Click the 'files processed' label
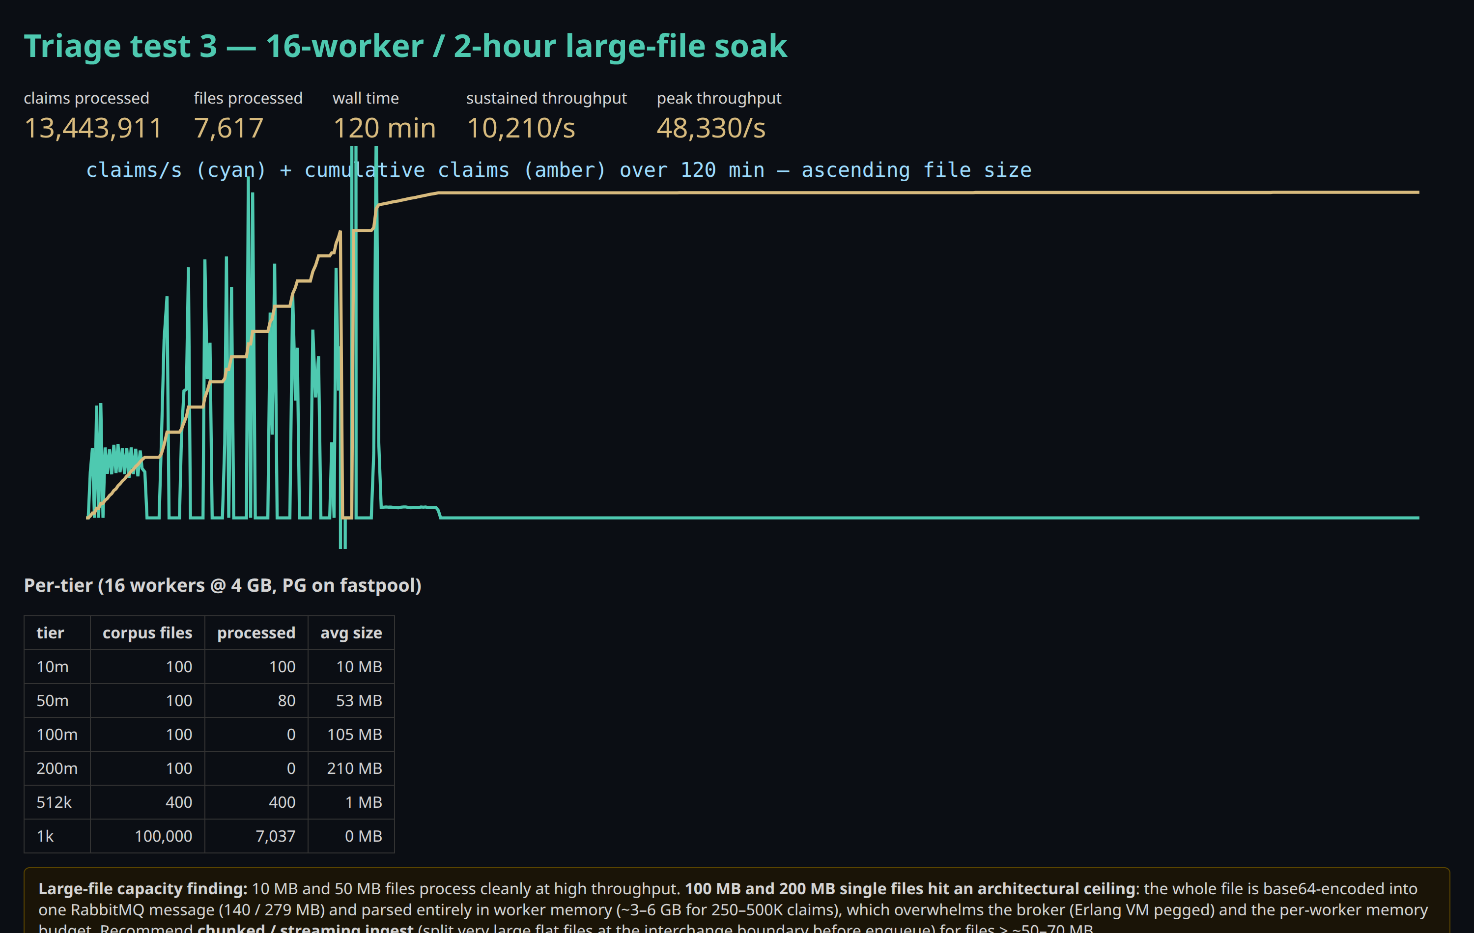The image size is (1474, 933). pyautogui.click(x=248, y=98)
